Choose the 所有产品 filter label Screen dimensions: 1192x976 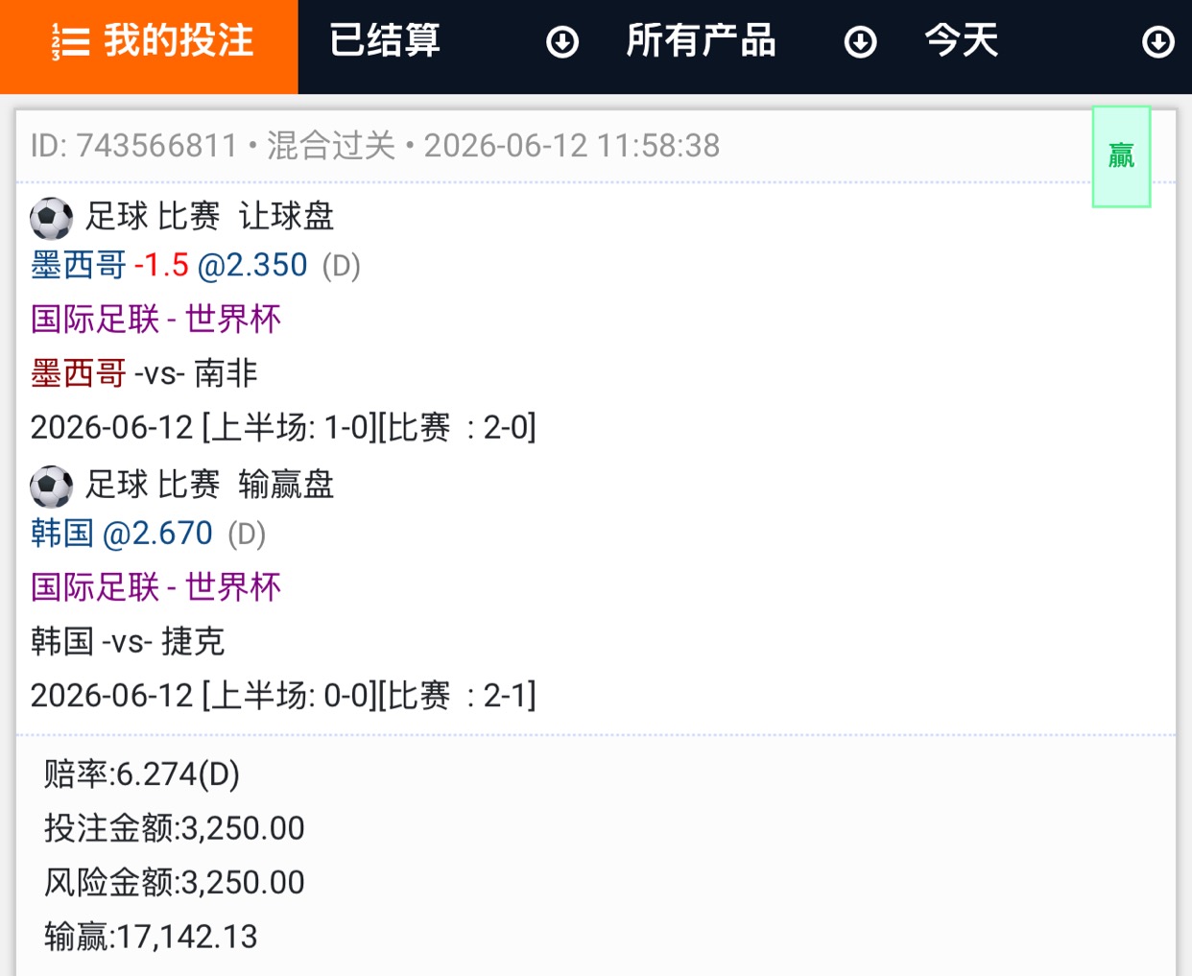[x=701, y=41]
